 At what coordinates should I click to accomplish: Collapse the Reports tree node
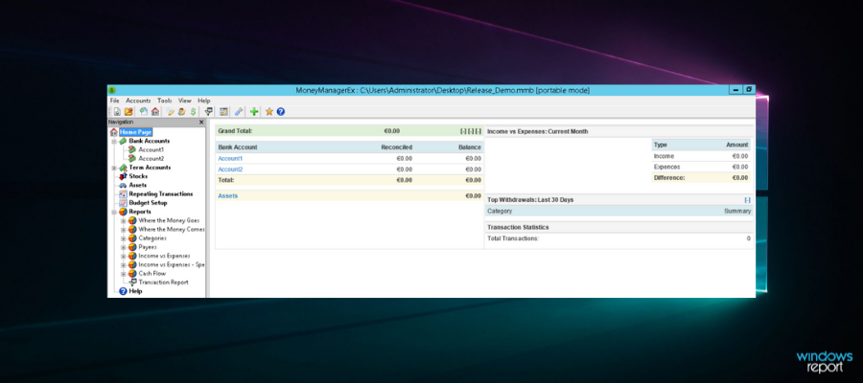point(114,212)
